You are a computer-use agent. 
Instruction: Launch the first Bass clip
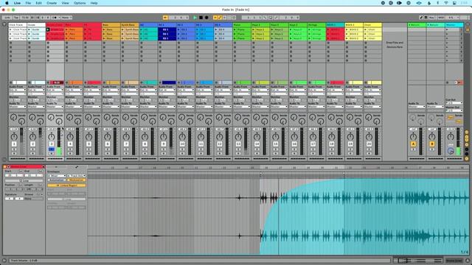click(104, 29)
